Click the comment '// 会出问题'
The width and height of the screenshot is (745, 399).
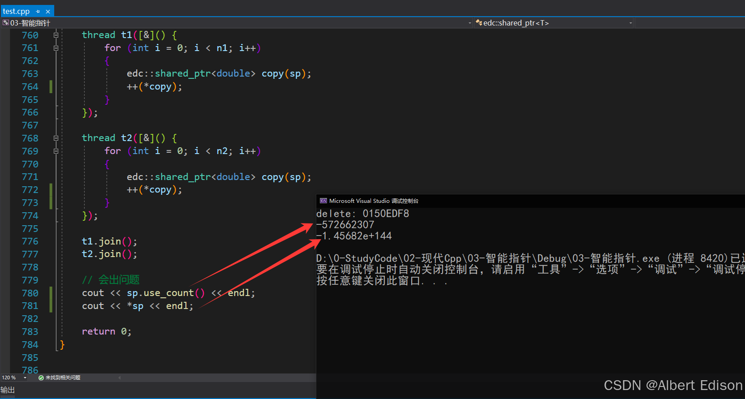[x=111, y=280]
